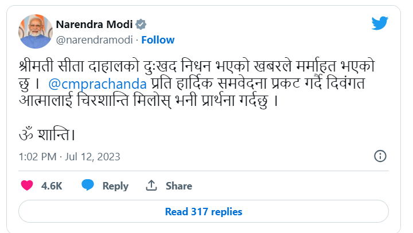Click the Narendra Modi display name

95,25
